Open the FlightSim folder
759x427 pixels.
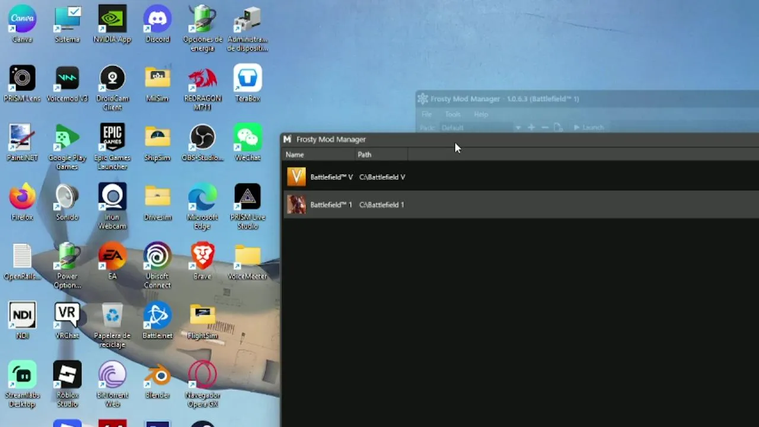202,320
